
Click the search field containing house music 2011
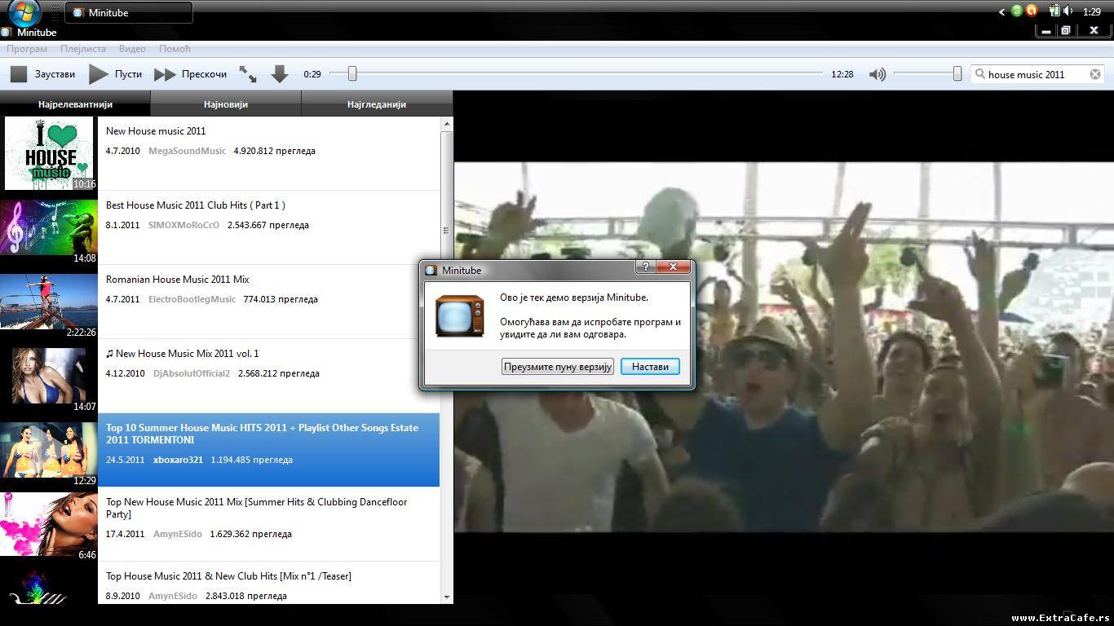click(x=1037, y=74)
